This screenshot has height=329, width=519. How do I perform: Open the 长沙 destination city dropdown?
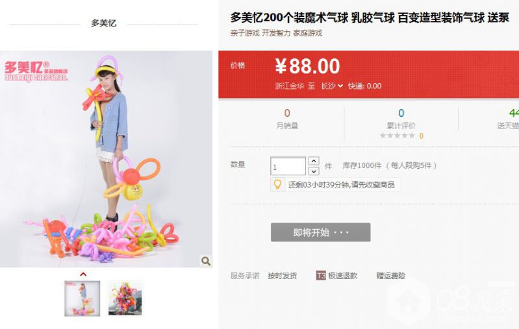click(x=332, y=86)
